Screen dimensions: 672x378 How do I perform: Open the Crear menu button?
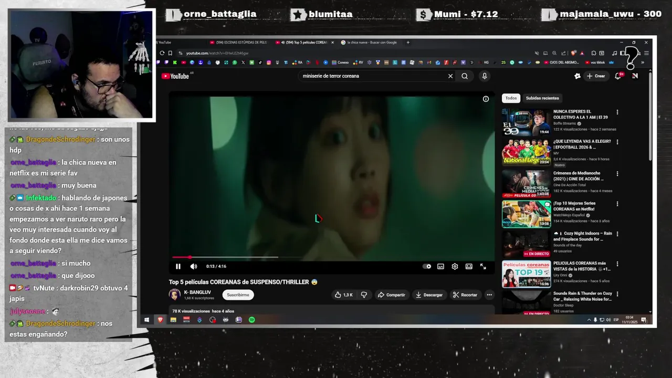(596, 76)
